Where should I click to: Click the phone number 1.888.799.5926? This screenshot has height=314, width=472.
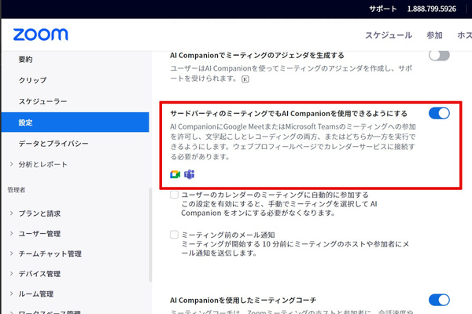(x=432, y=9)
